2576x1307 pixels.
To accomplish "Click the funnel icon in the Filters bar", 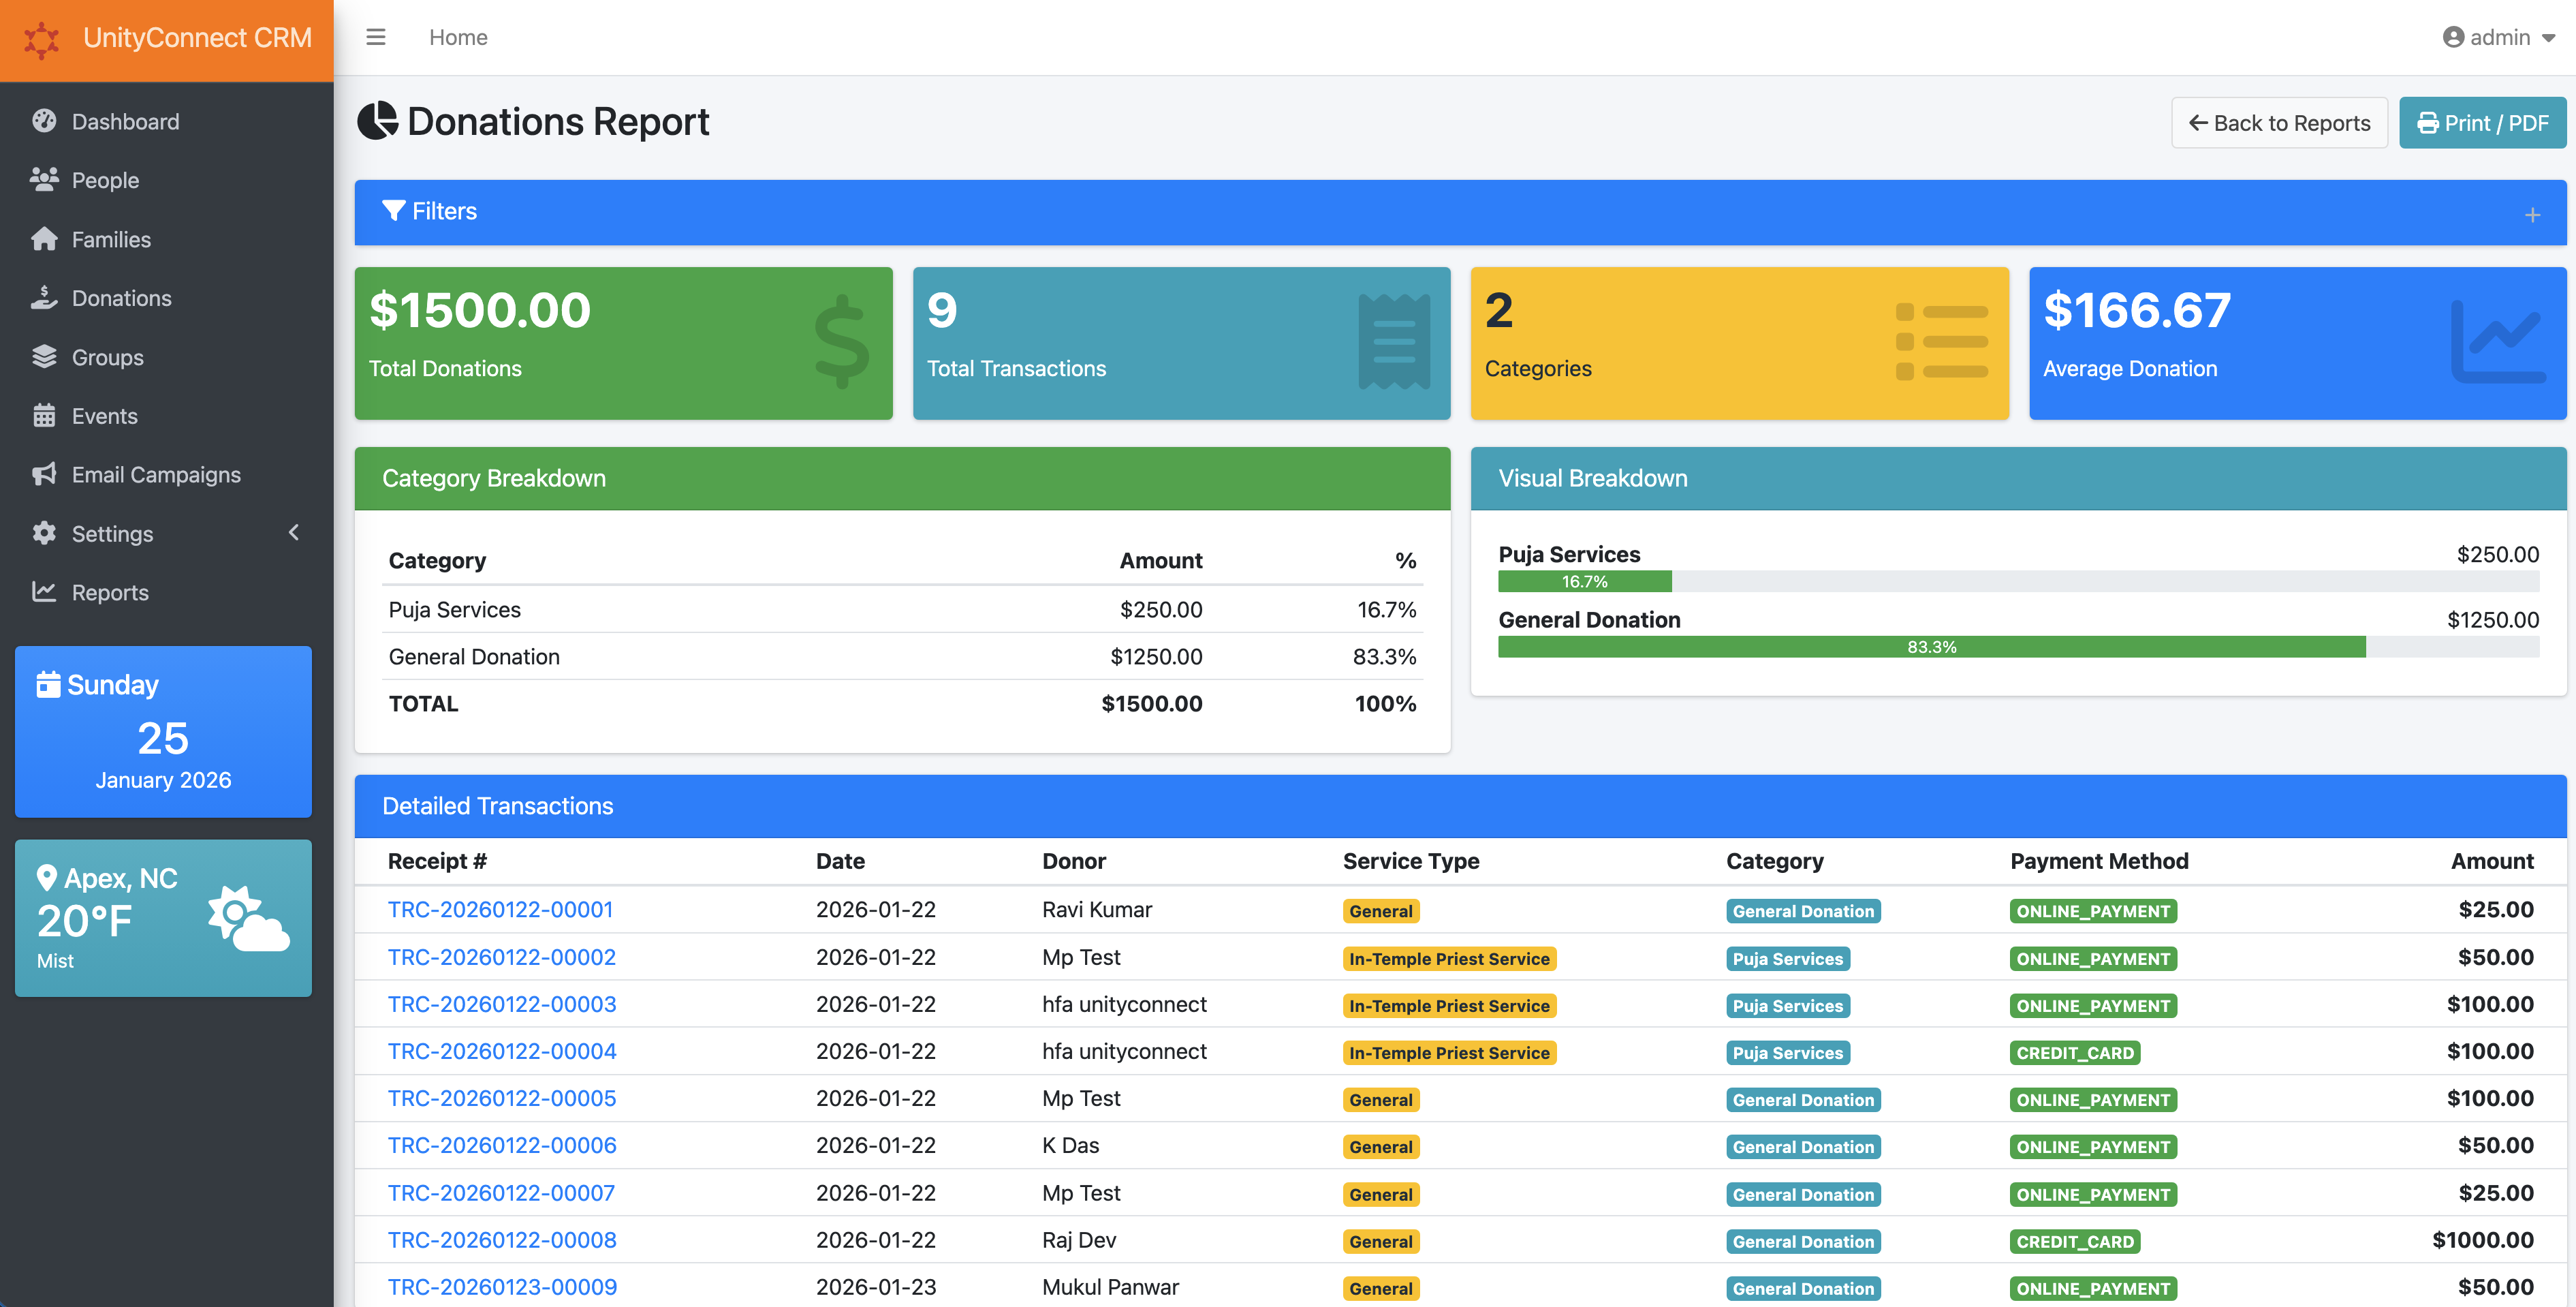I will pos(393,211).
